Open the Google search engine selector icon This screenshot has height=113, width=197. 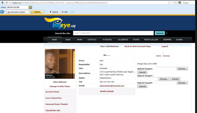click(179, 3)
